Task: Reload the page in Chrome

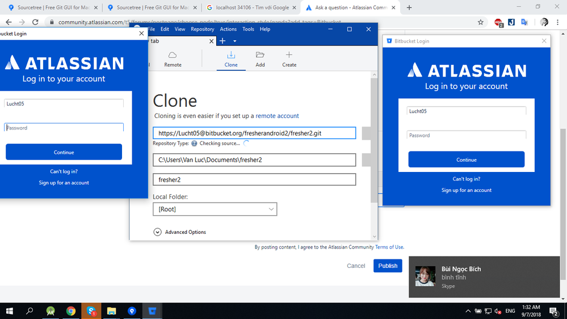Action: pyautogui.click(x=35, y=22)
